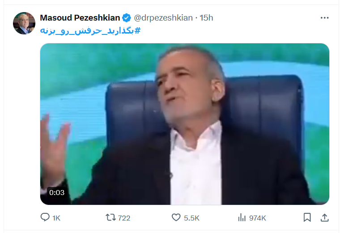Viewport: 340px width, 233px height.
Task: Click the share upload arrow icon
Action: click(325, 218)
